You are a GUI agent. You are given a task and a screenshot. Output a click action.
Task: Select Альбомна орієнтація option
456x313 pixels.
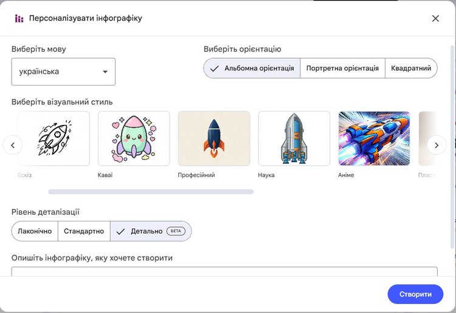click(252, 69)
